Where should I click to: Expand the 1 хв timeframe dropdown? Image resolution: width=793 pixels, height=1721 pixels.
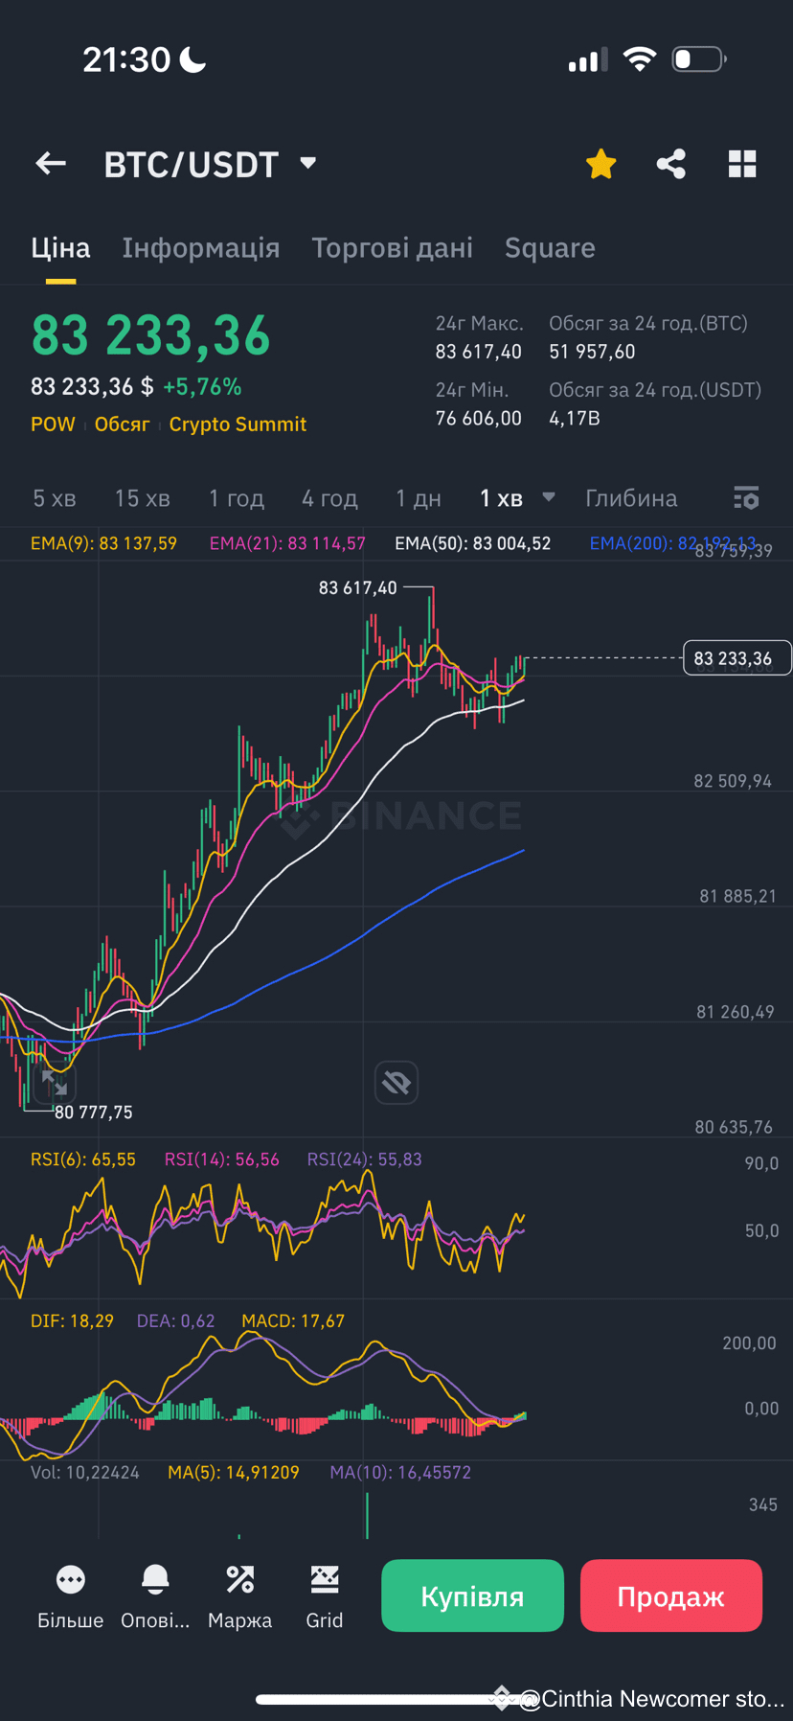548,497
